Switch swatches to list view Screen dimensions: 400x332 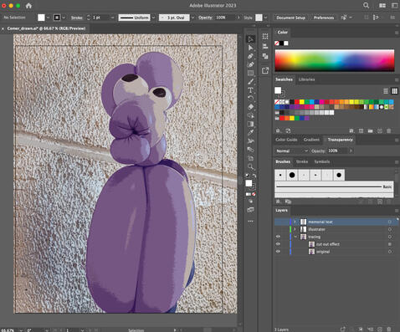pos(386,91)
